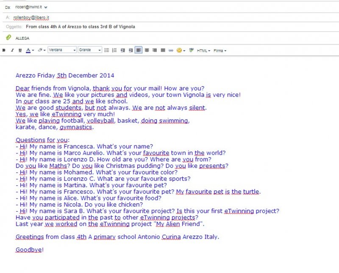Toggle bold formatting
Image resolution: width=339 pixels, height=273 pixels.
coord(4,50)
